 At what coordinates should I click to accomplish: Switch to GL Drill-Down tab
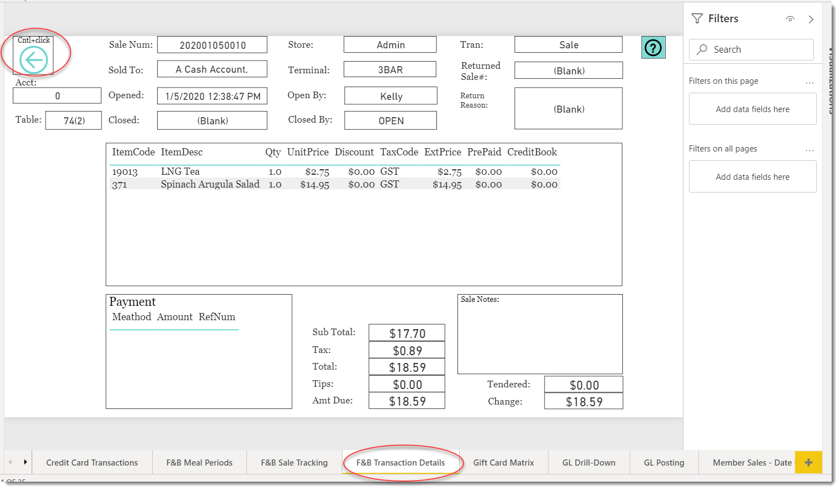click(588, 462)
